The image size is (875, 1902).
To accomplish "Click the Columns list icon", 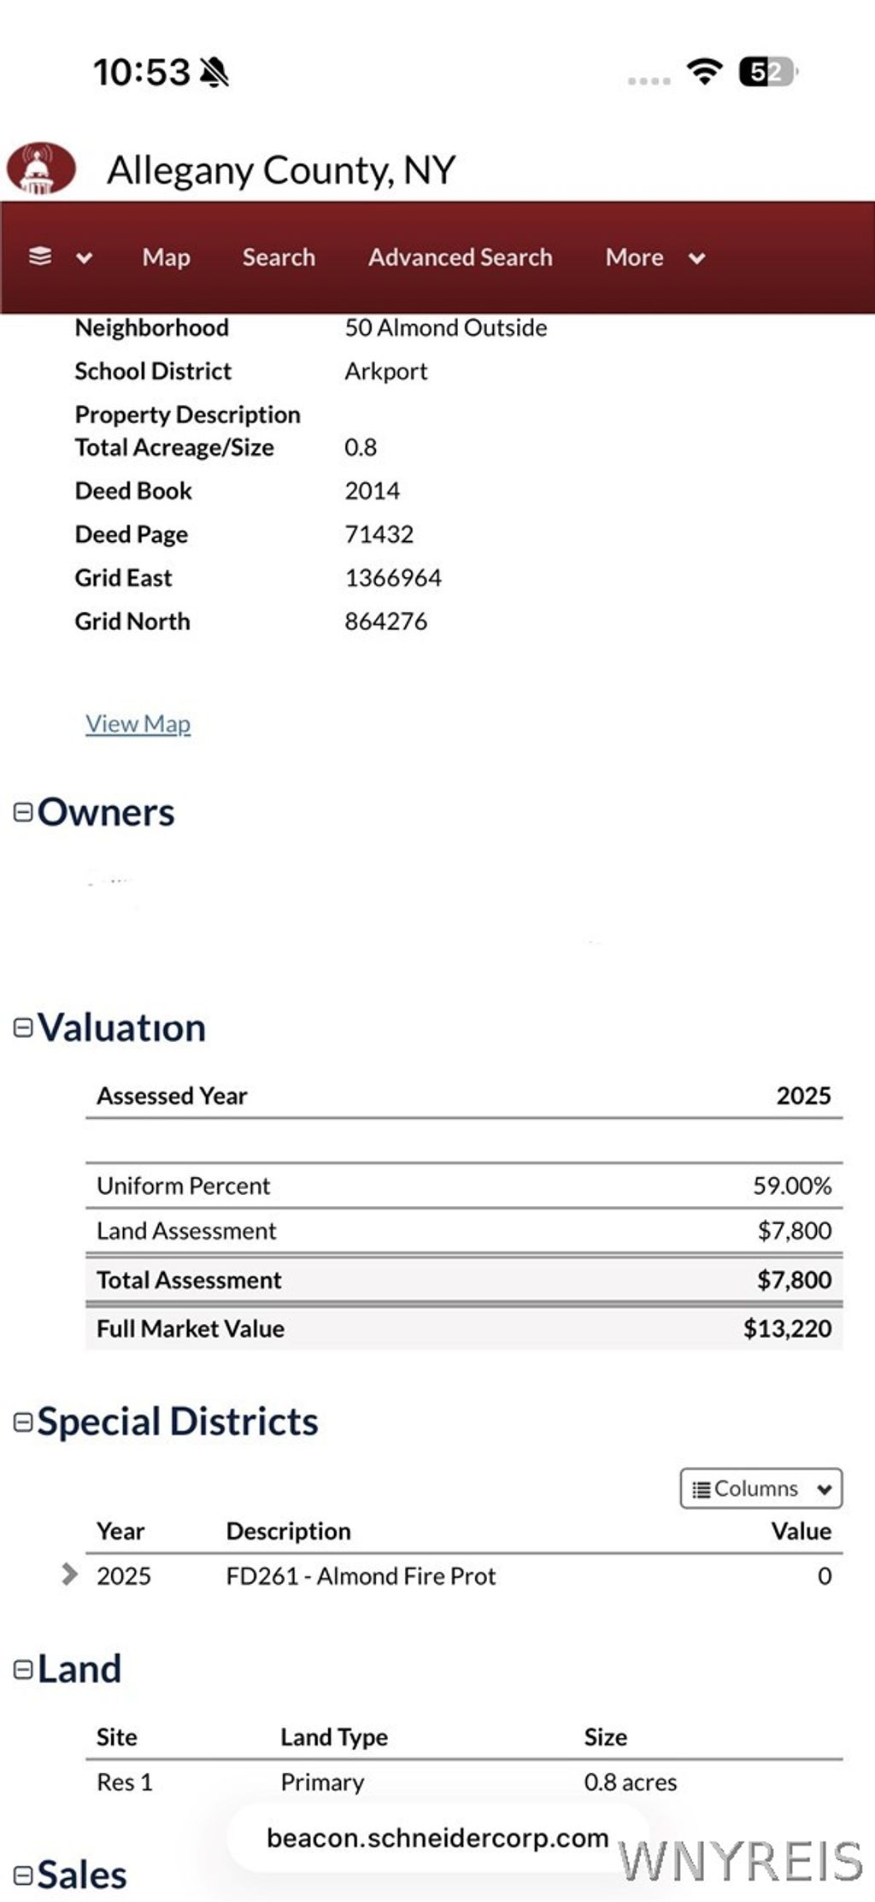I will (x=702, y=1490).
